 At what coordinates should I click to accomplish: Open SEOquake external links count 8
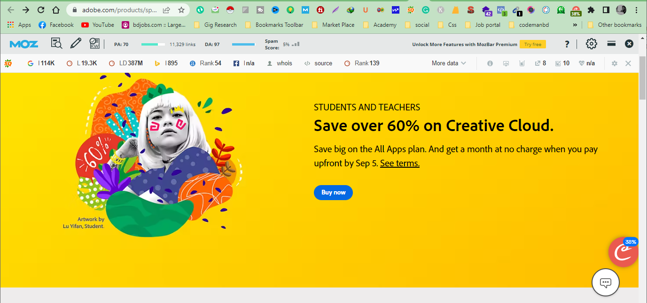coord(540,63)
